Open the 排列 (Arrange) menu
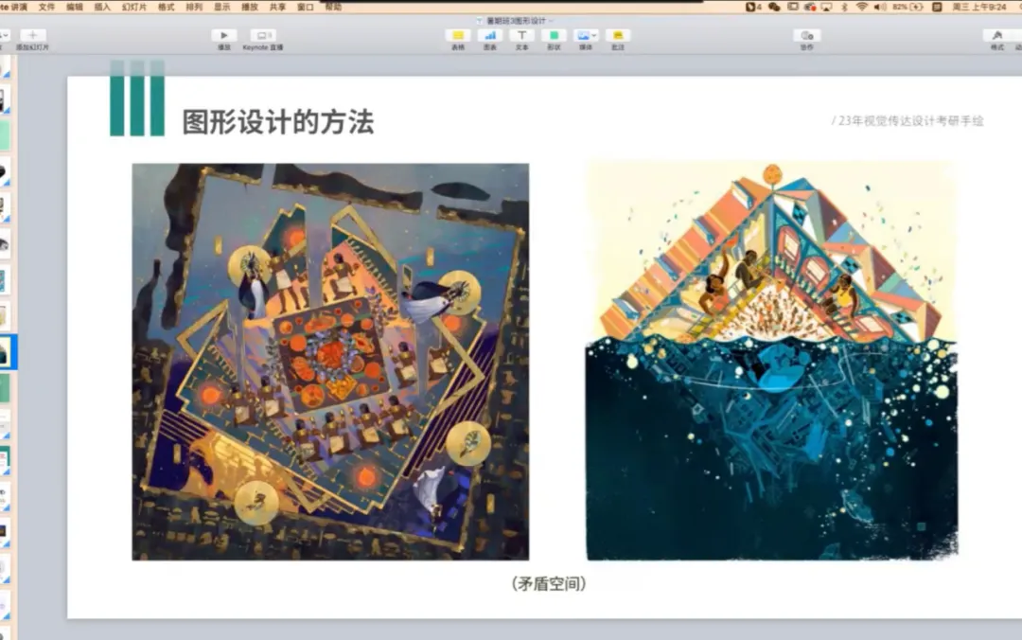 194,7
